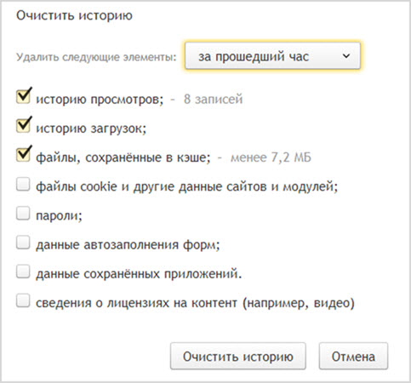Click the «менее 7,2 МБ» cache size text
Viewport: 411px width, 383px height.
click(x=271, y=157)
